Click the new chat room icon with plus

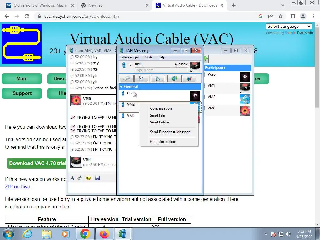(174, 78)
